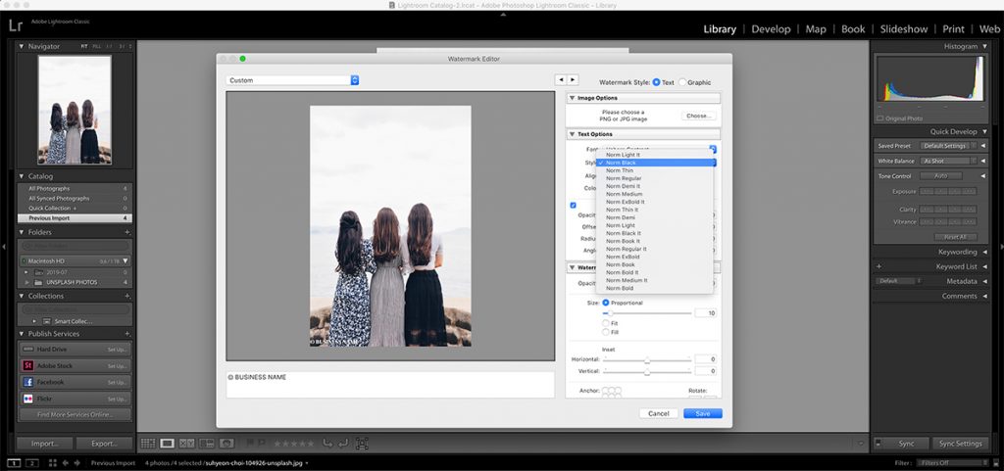
Task: Open the Saved Preset Default Settings dropdown
Action: tap(946, 146)
